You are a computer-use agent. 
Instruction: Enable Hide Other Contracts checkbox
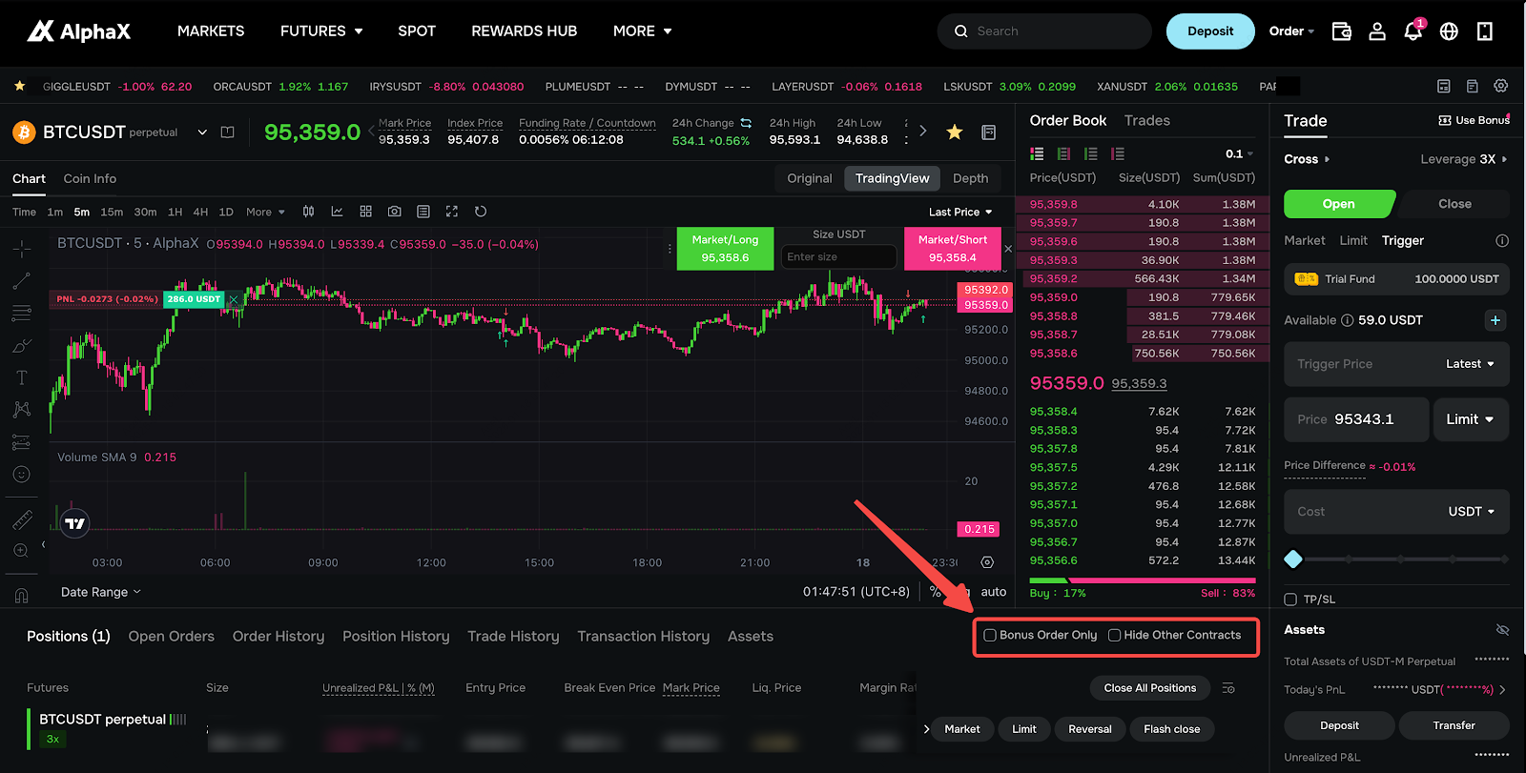click(x=1114, y=636)
